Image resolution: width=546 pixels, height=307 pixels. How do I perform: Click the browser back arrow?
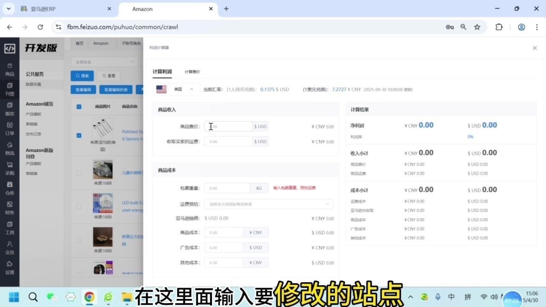tap(9, 27)
